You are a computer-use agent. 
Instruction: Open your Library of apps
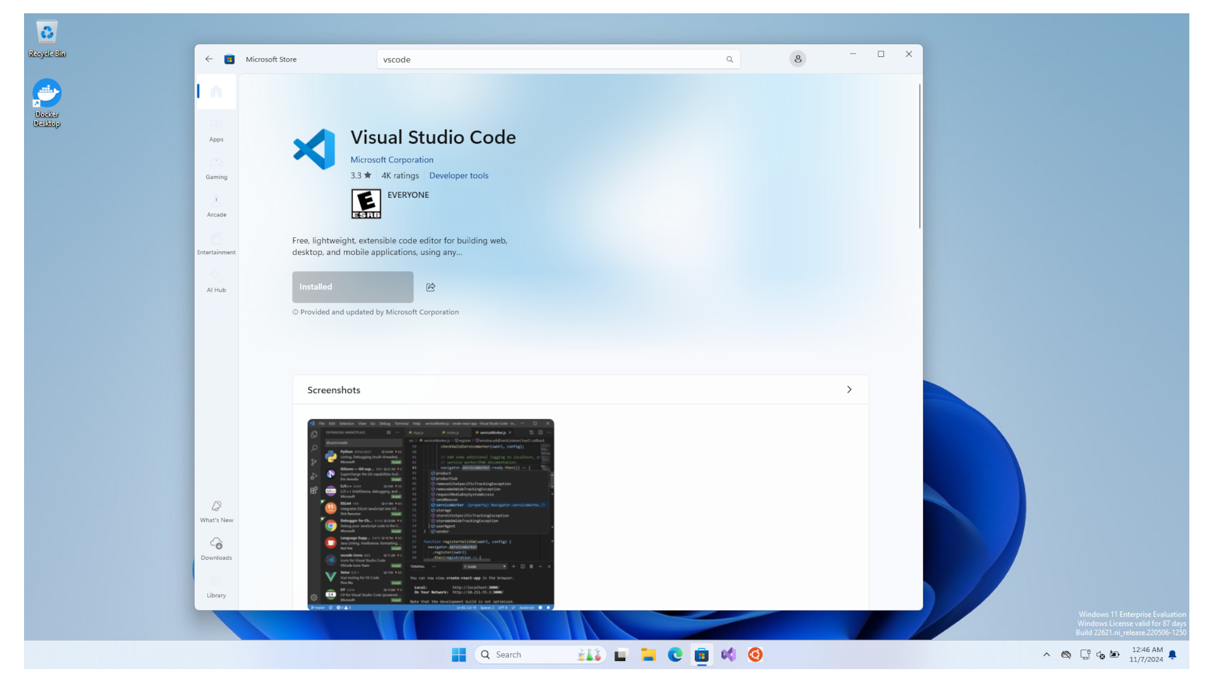point(216,586)
